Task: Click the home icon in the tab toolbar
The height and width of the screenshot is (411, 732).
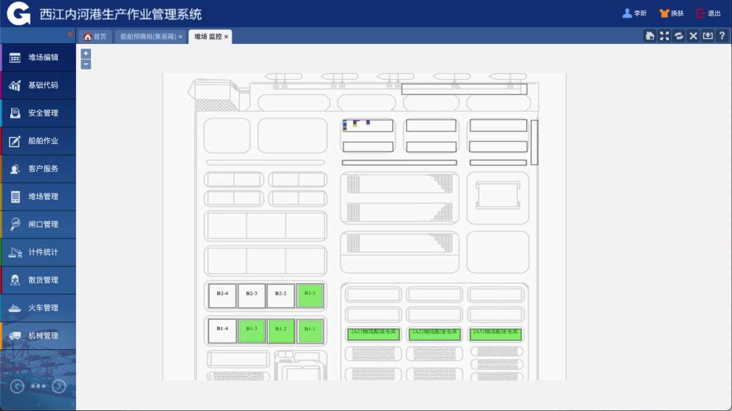Action: (650, 36)
